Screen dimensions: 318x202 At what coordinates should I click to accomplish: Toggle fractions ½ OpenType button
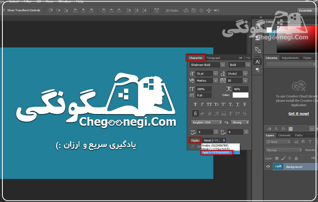(245, 114)
